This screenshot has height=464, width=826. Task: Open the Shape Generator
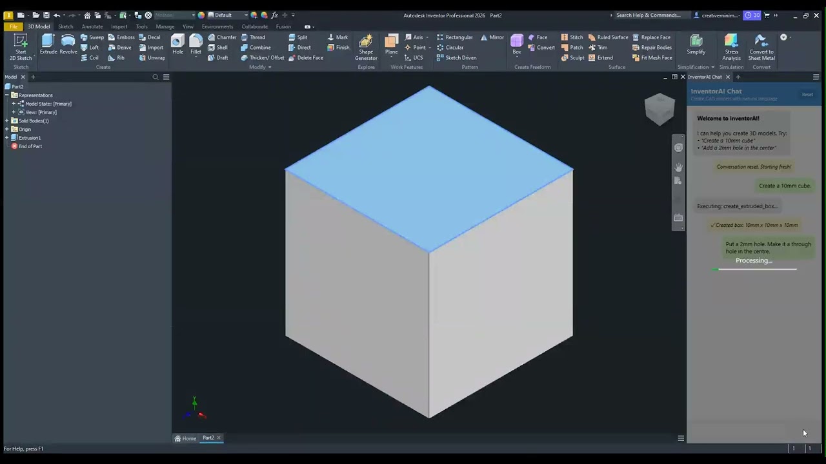(x=366, y=48)
